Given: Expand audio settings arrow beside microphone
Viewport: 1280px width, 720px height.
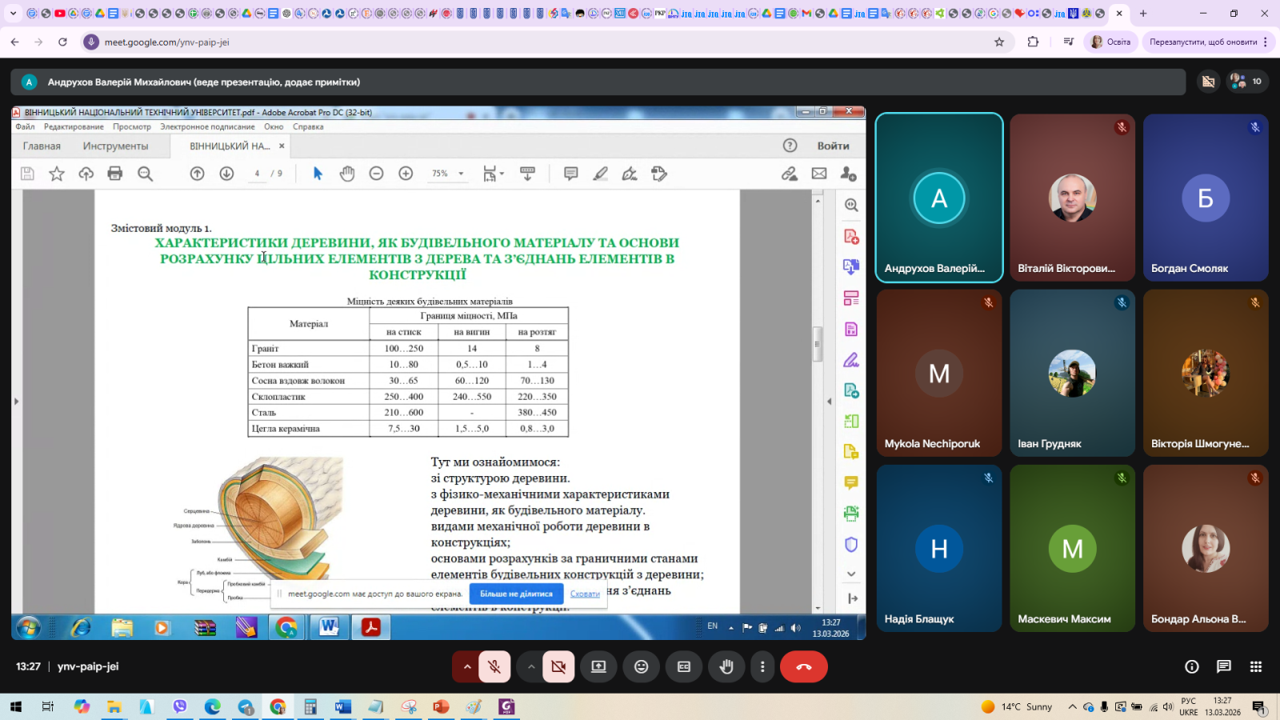Looking at the screenshot, I should coord(467,666).
